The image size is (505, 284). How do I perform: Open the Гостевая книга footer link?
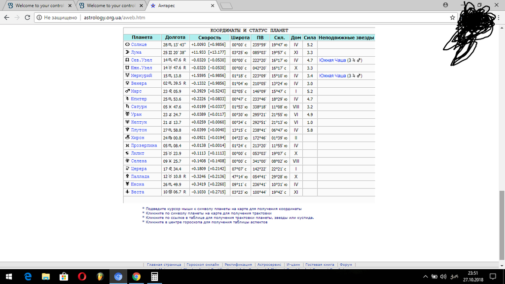coord(320,265)
